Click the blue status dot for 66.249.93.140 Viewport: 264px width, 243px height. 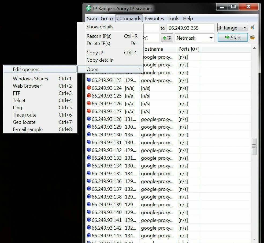pyautogui.click(x=89, y=212)
